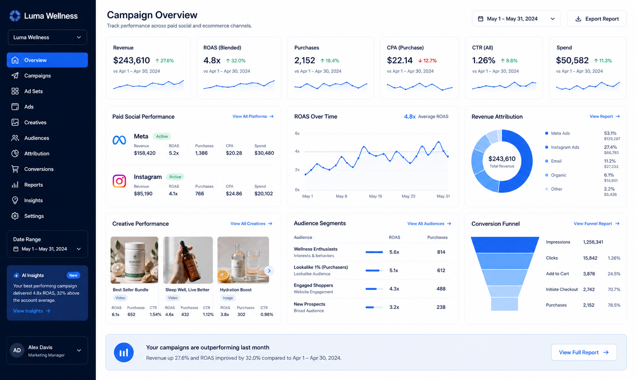This screenshot has height=380, width=637.
Task: Click the CTR (All) 1.26% card
Action: 504,68
